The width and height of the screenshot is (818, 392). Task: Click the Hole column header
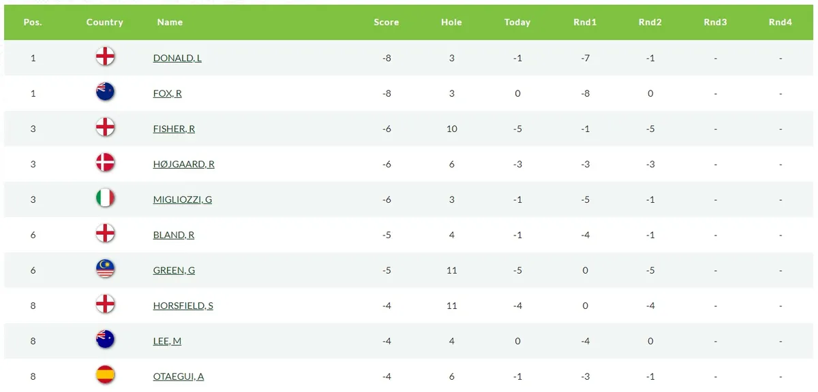[451, 22]
